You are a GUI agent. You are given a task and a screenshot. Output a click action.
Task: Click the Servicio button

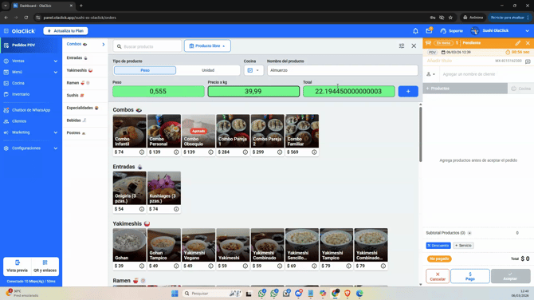coord(463,246)
